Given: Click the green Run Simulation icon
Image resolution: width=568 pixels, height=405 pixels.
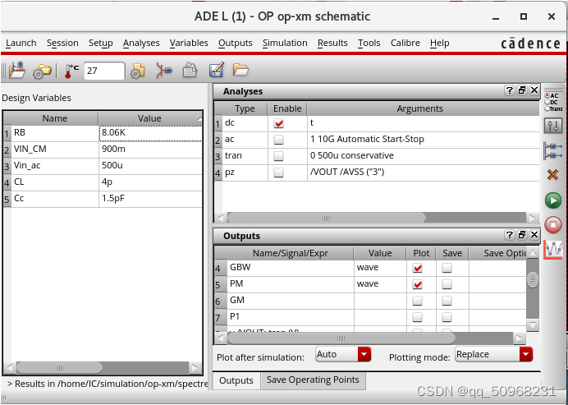Looking at the screenshot, I should coord(553,200).
